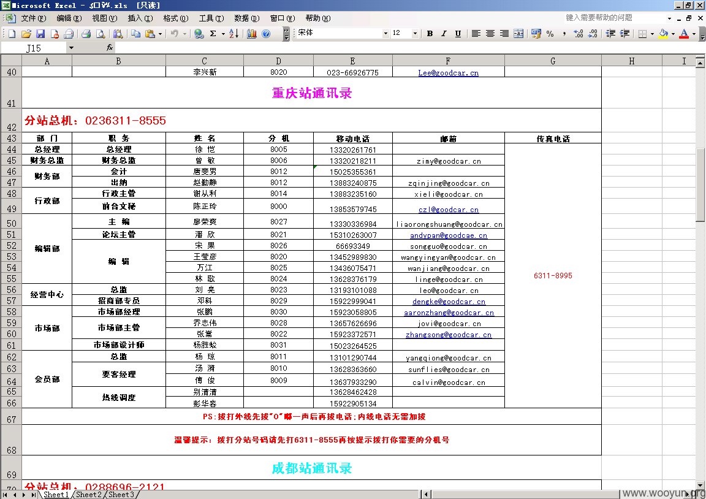Click the zhangsong@goodcar.cn email link
The height and width of the screenshot is (499, 706).
[449, 335]
